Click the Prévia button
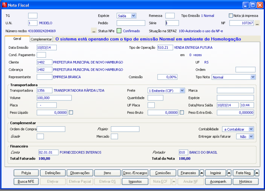Image resolution: width=265 pixels, height=191 pixels. tap(26, 173)
